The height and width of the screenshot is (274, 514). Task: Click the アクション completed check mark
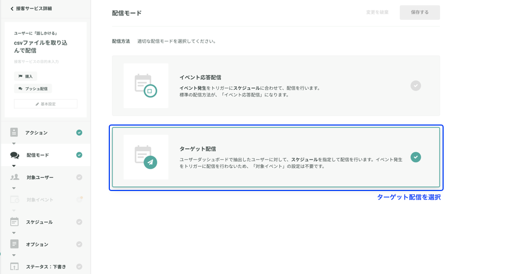(x=79, y=132)
